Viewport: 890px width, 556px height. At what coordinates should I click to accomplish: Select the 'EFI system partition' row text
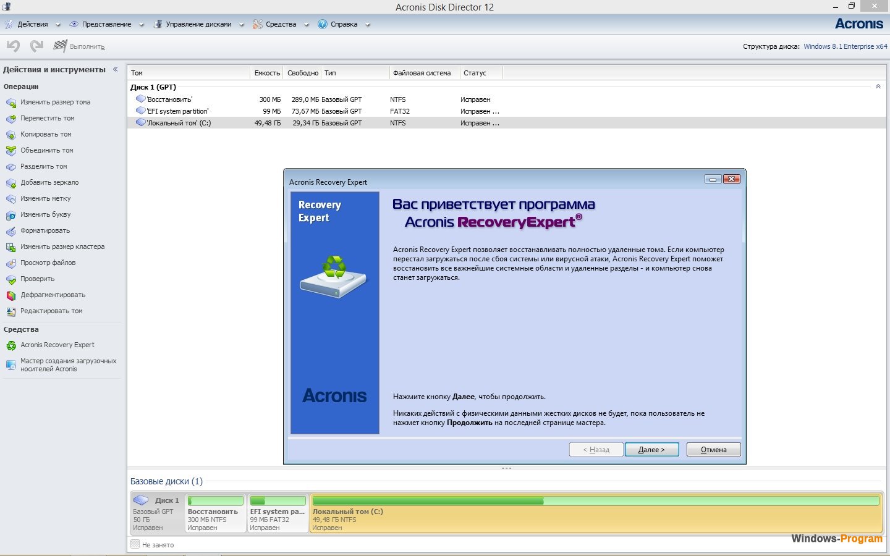pyautogui.click(x=178, y=111)
